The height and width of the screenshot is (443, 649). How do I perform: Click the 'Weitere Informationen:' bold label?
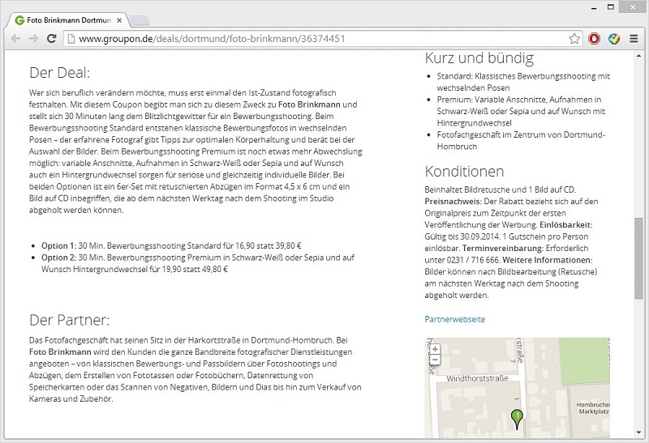(x=547, y=260)
